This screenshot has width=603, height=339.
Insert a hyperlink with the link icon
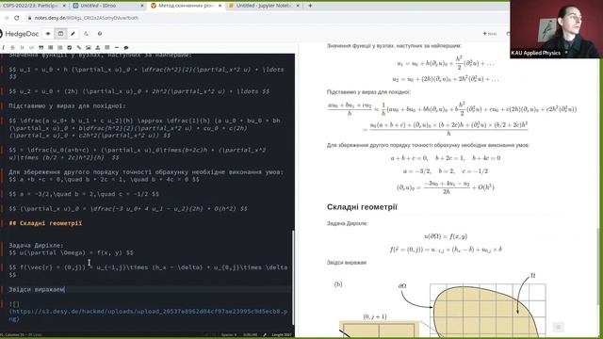click(79, 48)
